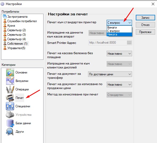Select Сервитьор (2) user name
The image size is (157, 143).
[16, 30]
